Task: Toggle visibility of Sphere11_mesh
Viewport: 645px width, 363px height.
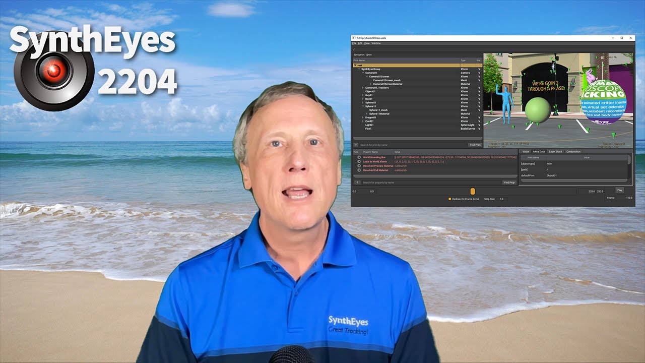Action: [x=479, y=110]
